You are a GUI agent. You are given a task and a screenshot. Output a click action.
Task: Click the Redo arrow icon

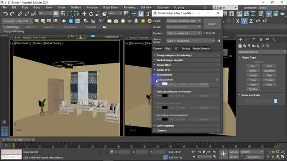(12, 14)
